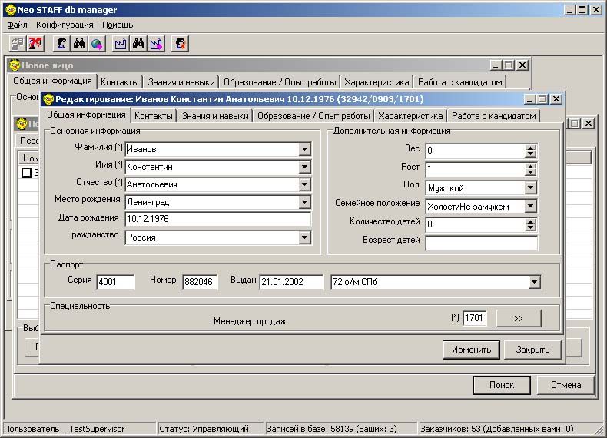Click the new person head toolbar icon

pos(61,43)
